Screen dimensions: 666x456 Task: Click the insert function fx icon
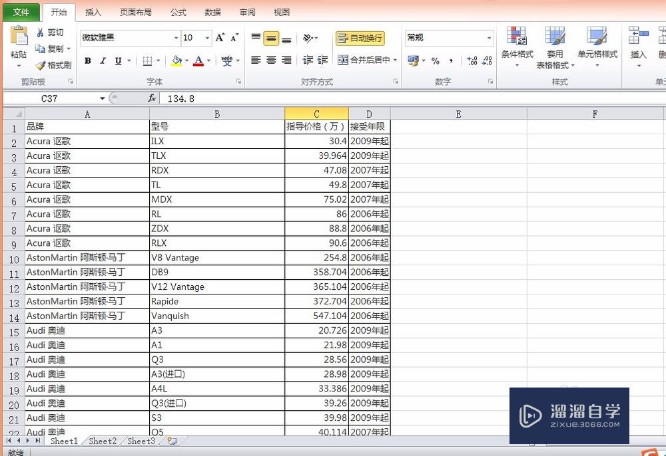point(152,98)
